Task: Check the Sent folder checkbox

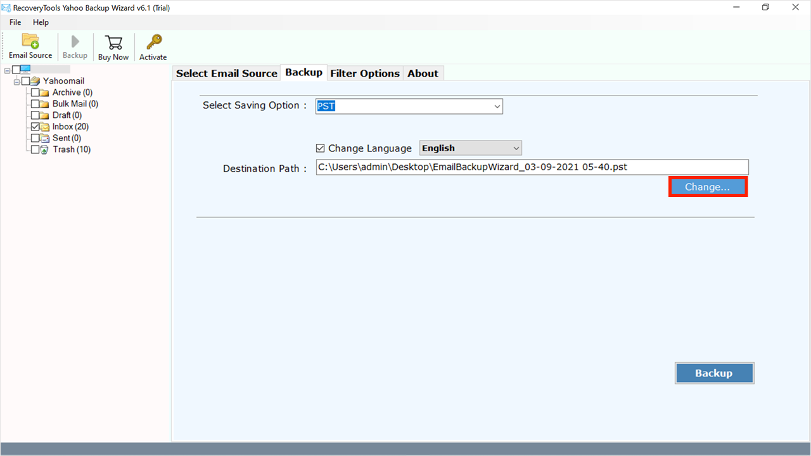Action: click(x=35, y=138)
